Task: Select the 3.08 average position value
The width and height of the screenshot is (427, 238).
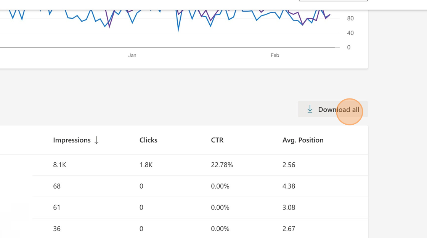Action: point(289,208)
